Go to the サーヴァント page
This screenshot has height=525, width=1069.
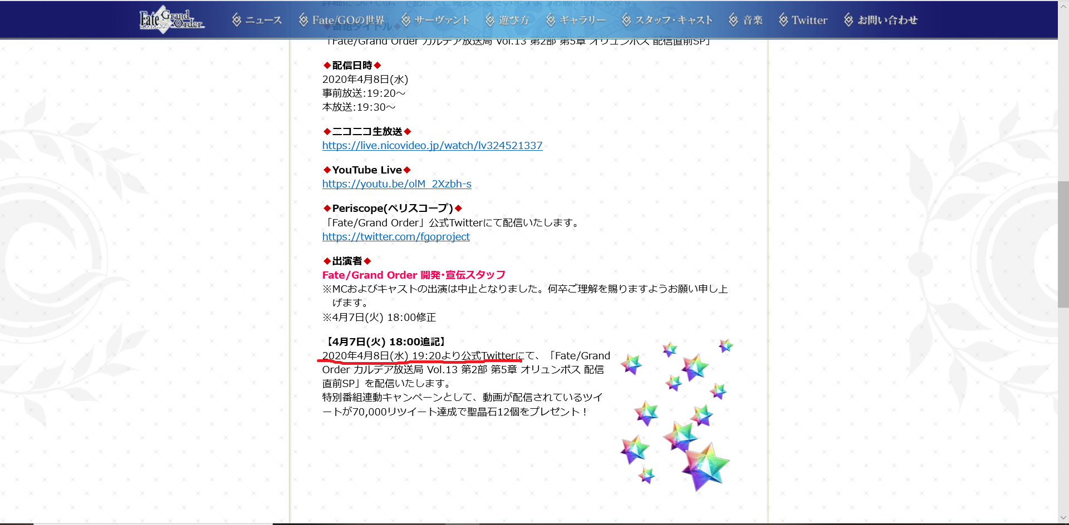pyautogui.click(x=442, y=20)
